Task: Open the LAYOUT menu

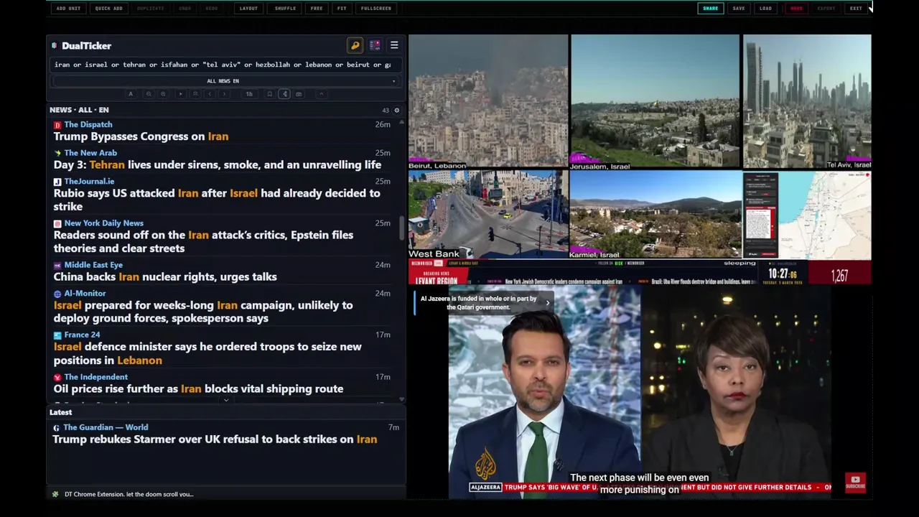Action: pyautogui.click(x=248, y=9)
